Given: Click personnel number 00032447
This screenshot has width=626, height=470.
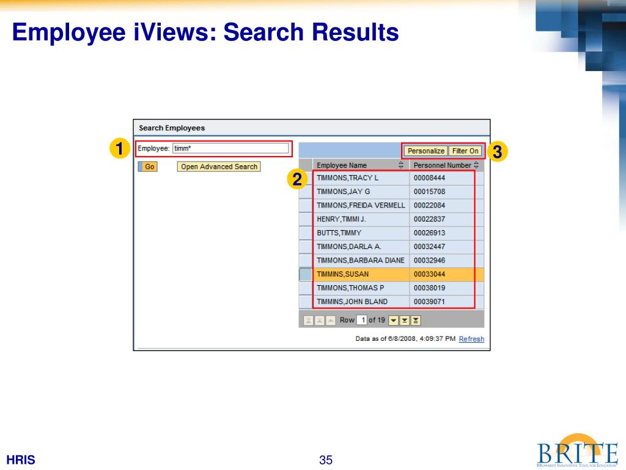Looking at the screenshot, I should (429, 247).
